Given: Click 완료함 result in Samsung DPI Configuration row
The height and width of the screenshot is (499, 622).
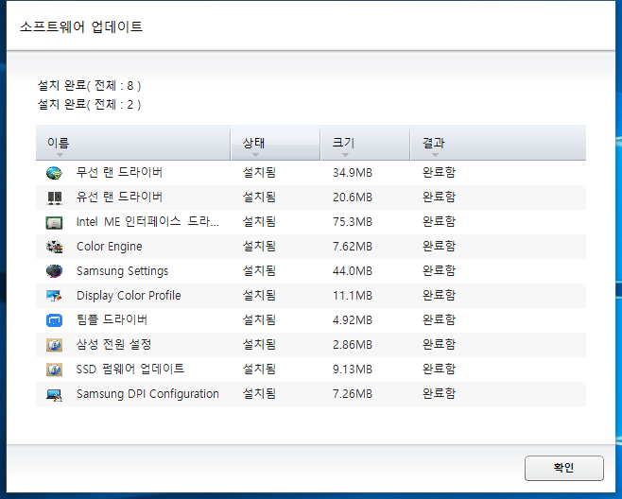Looking at the screenshot, I should [x=440, y=394].
